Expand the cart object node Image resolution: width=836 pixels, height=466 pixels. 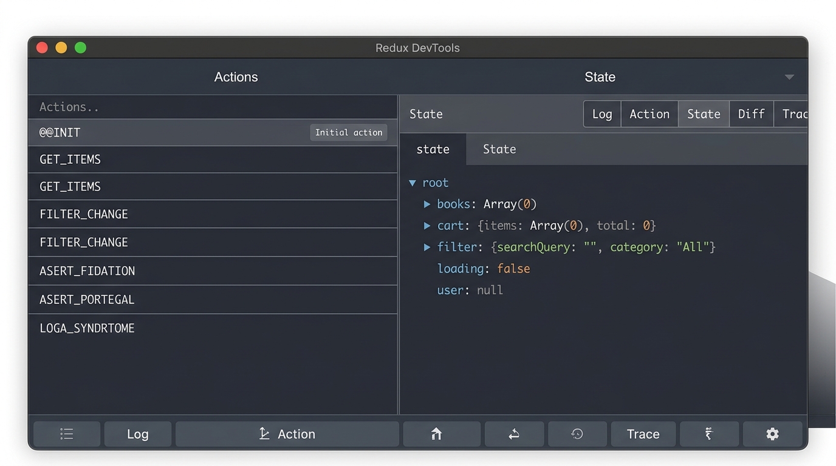click(x=427, y=226)
